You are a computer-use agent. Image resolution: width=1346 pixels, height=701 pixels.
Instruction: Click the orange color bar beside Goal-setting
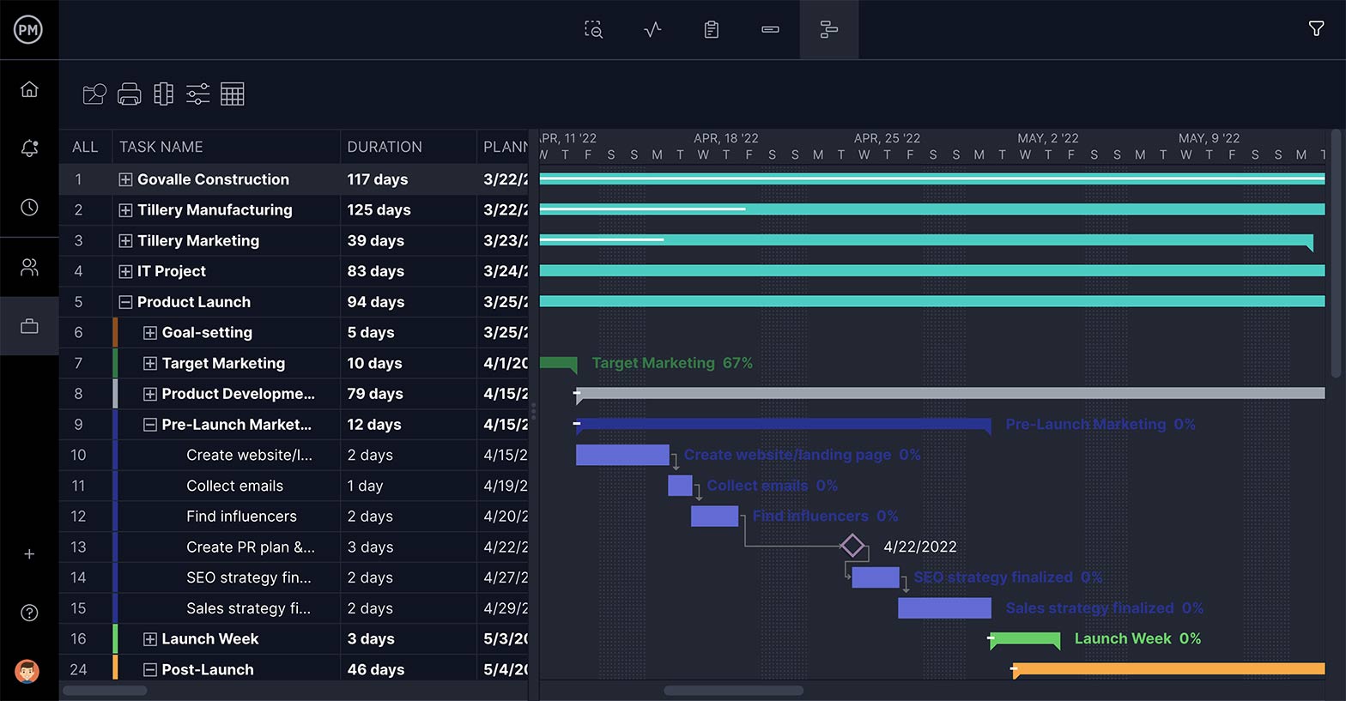(115, 332)
